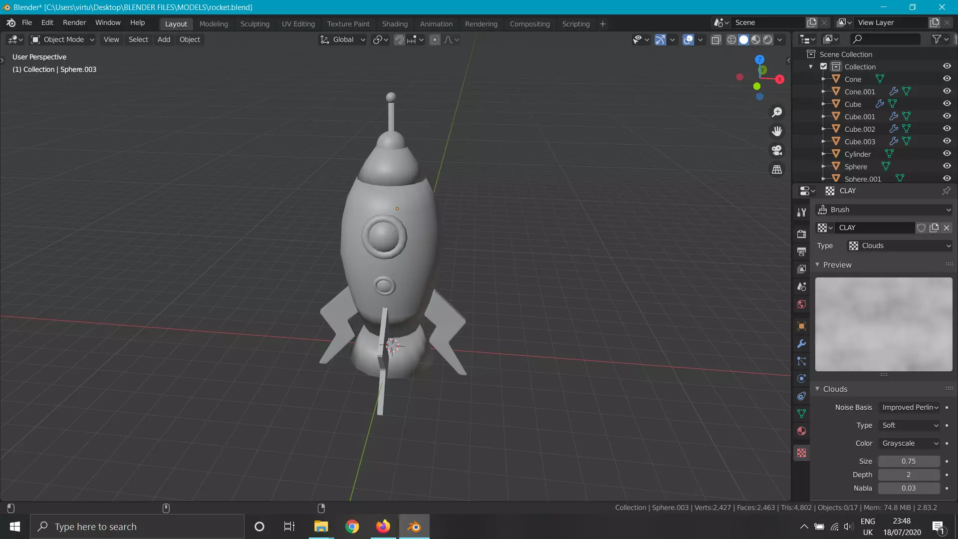Screen dimensions: 958x539
Task: Switch to the Sculpting workspace tab
Action: 254,24
